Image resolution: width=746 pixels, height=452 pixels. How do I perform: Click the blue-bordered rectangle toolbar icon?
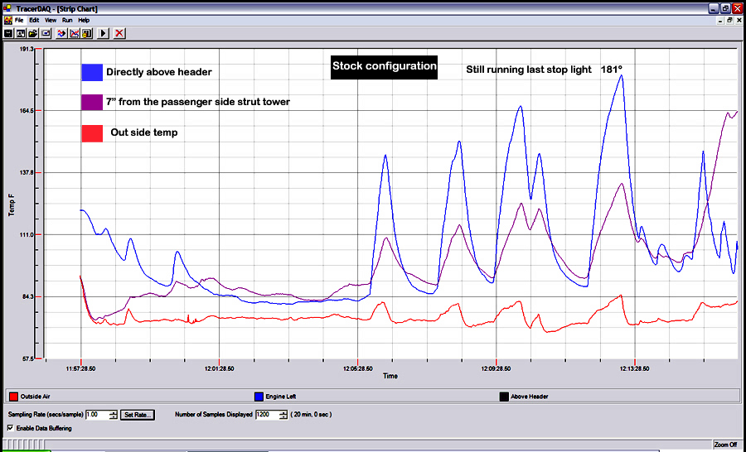(x=46, y=33)
